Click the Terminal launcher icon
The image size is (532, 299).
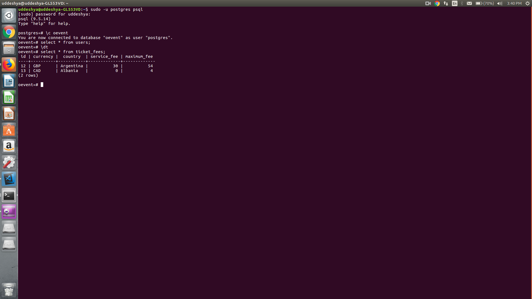pos(9,195)
